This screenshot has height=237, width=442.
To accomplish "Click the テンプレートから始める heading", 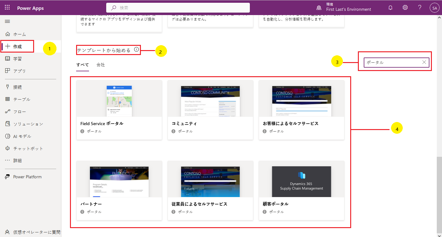I will (104, 50).
